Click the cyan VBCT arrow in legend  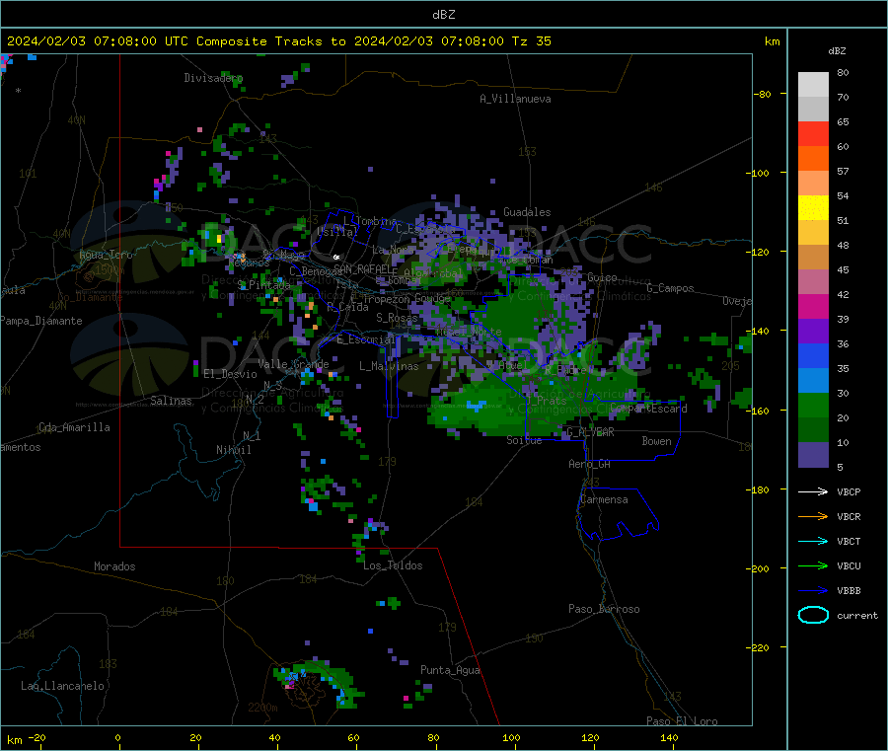pos(813,542)
